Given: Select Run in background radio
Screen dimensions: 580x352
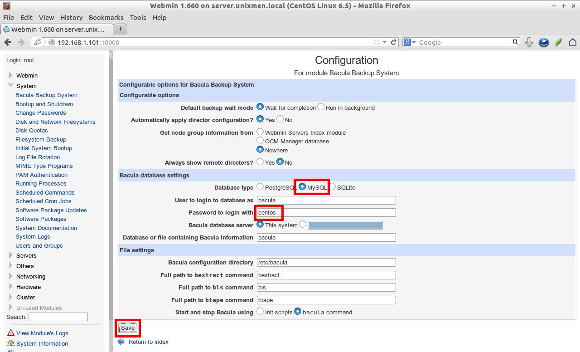Looking at the screenshot, I should coord(321,107).
